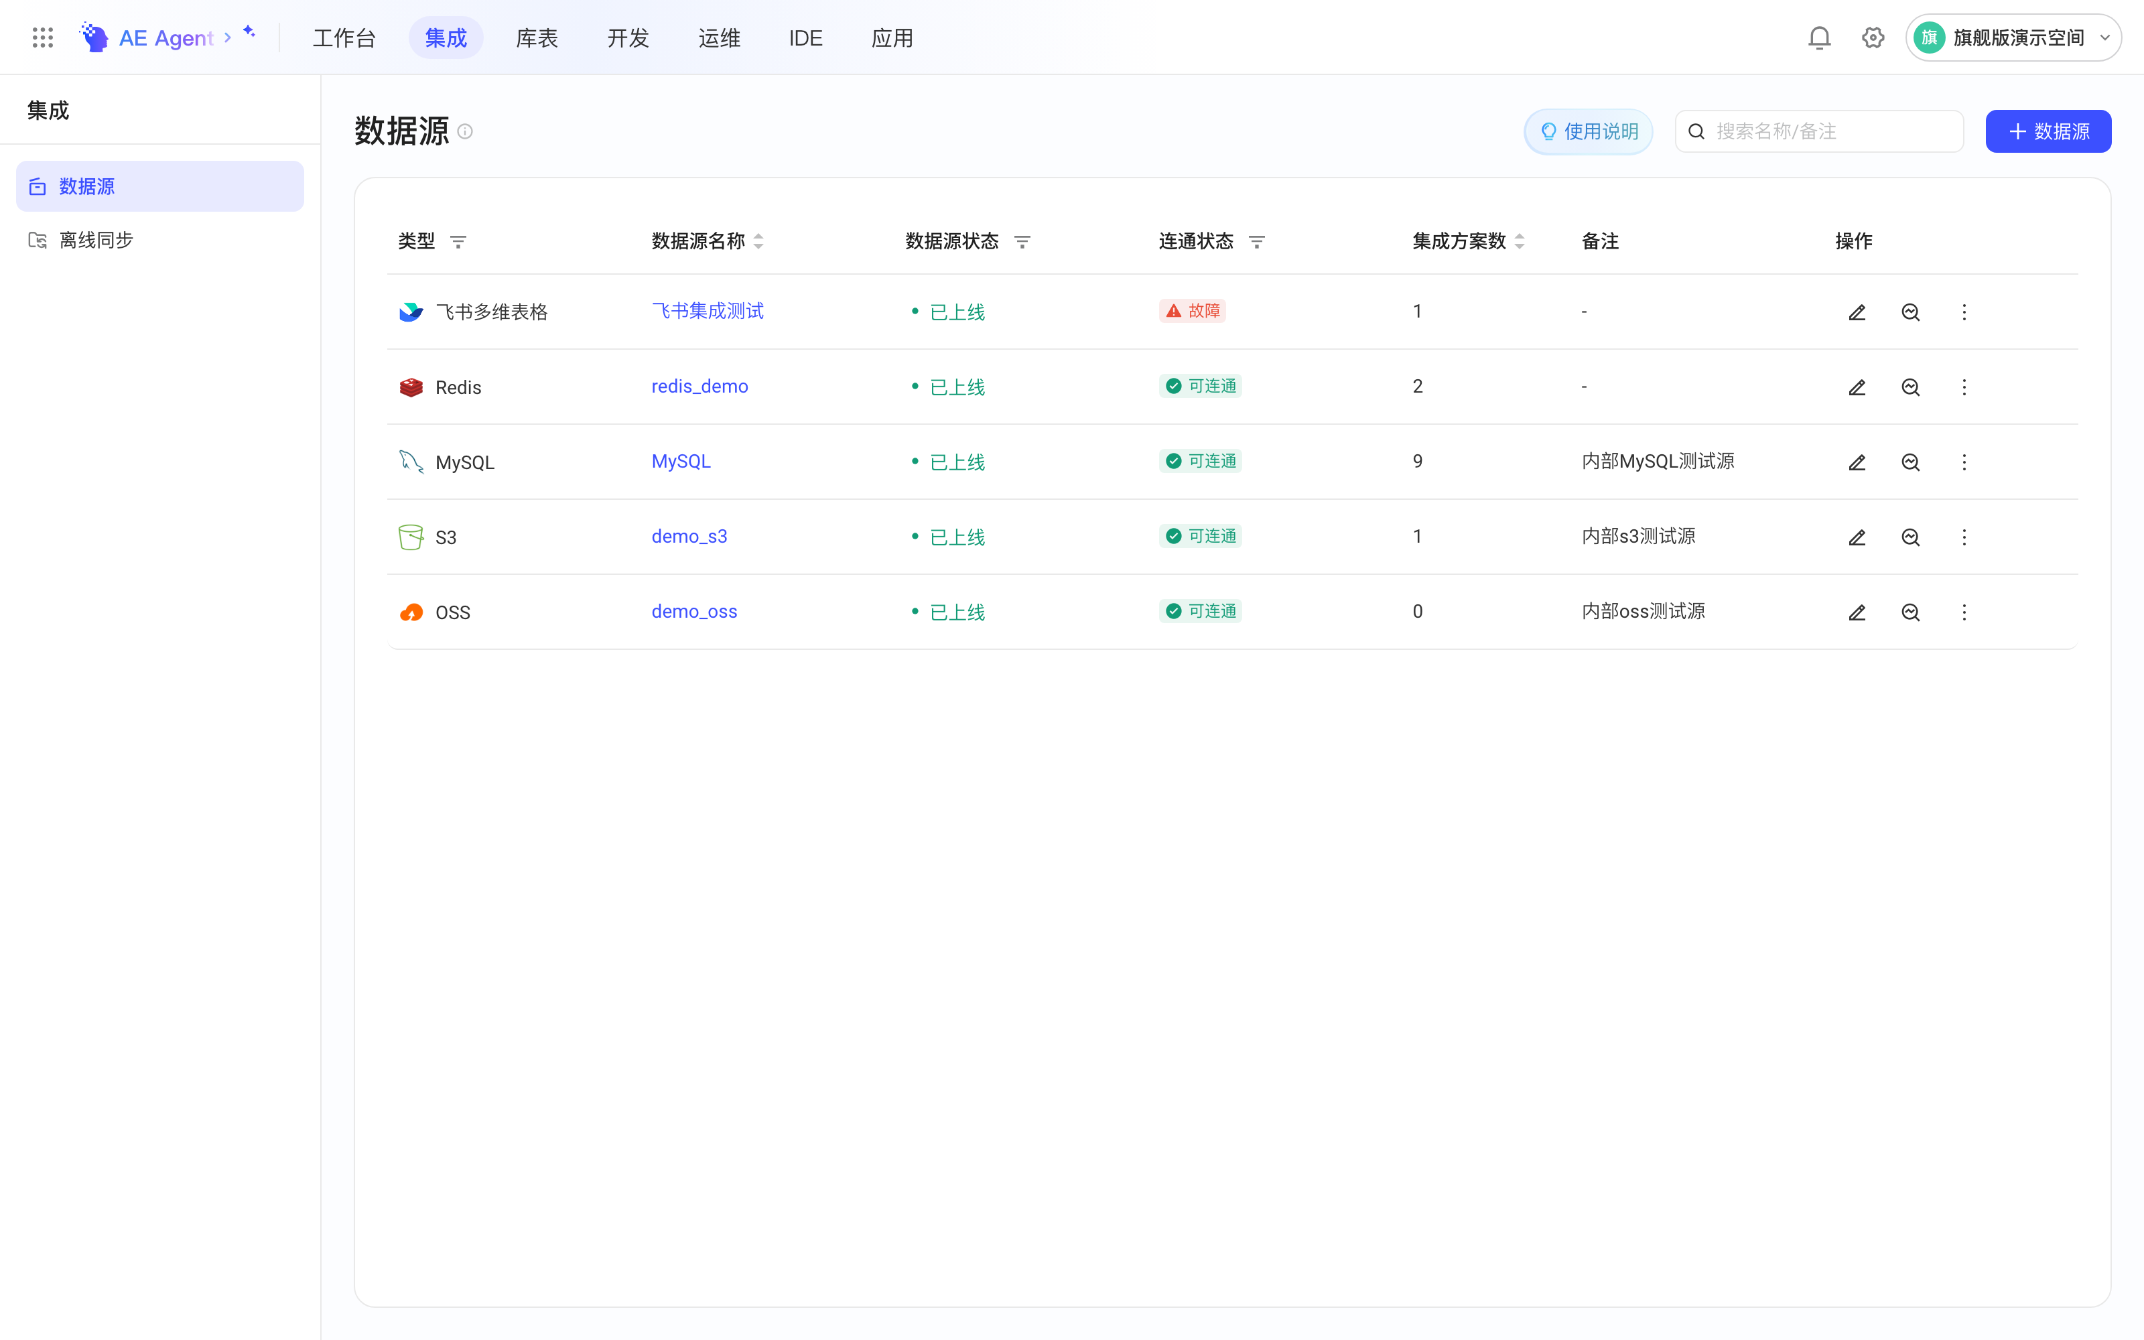Image resolution: width=2144 pixels, height=1340 pixels.
Task: Click the 使用说明 button
Action: pos(1589,131)
